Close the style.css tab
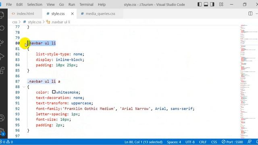This screenshot has height=145, width=258. (x=72, y=14)
